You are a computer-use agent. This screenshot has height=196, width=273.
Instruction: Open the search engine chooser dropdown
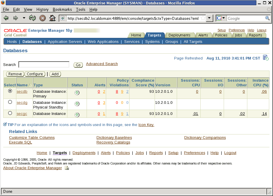point(223,18)
